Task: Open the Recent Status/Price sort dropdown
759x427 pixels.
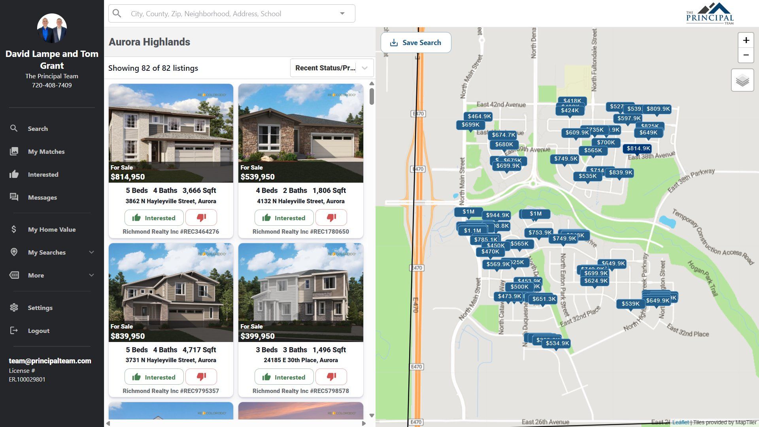Action: [x=332, y=68]
